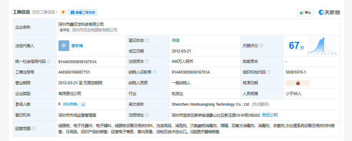The width and height of the screenshot is (352, 141).
Task: Click company name 深圳市鑫双龙科技有限公司
Action: (x=81, y=24)
